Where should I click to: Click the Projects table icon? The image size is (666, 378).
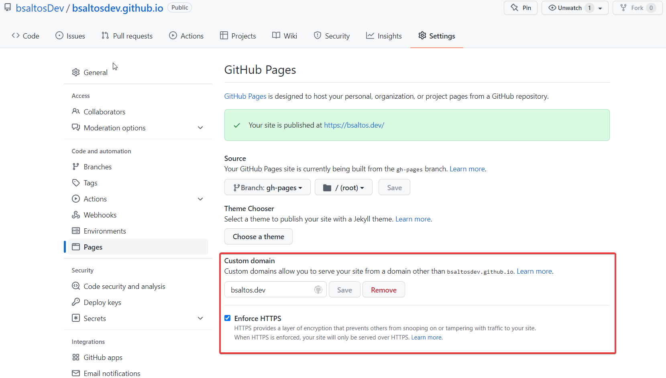[x=224, y=36]
